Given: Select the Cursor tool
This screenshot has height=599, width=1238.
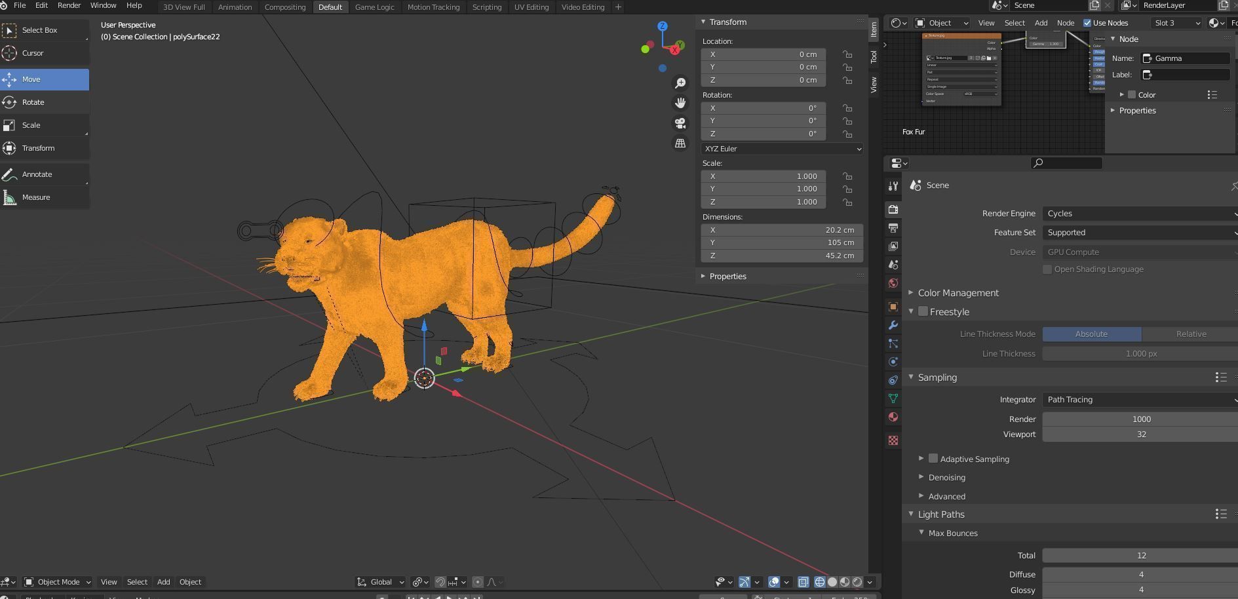Looking at the screenshot, I should click(45, 53).
